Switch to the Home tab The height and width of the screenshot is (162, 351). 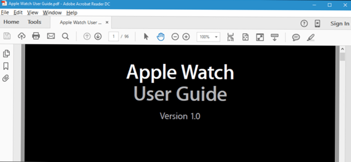tap(11, 22)
